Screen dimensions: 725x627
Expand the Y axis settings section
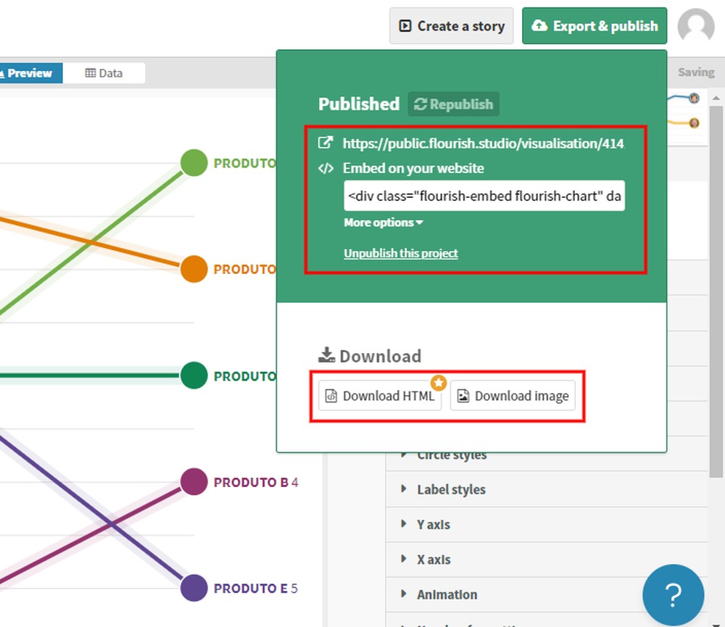pos(435,524)
